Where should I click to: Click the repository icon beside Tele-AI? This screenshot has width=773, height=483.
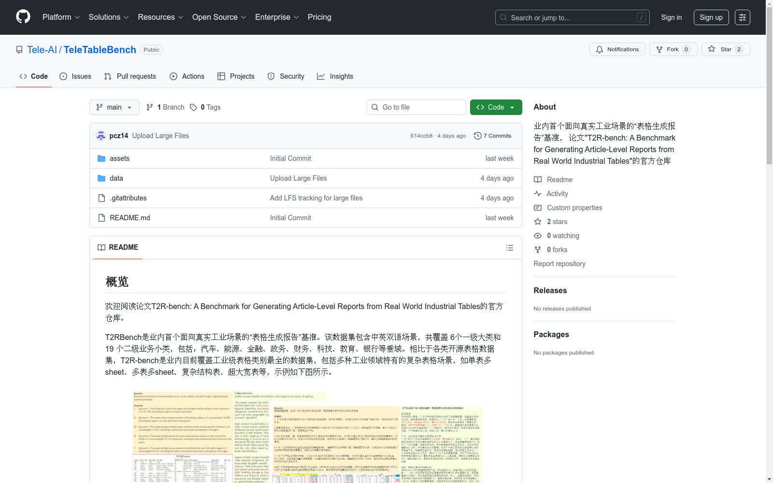click(19, 50)
